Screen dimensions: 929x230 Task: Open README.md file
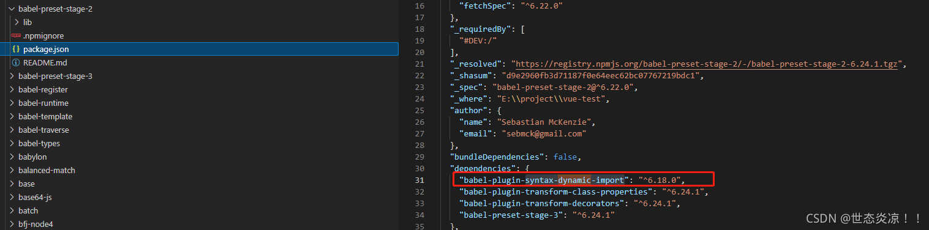pos(45,63)
